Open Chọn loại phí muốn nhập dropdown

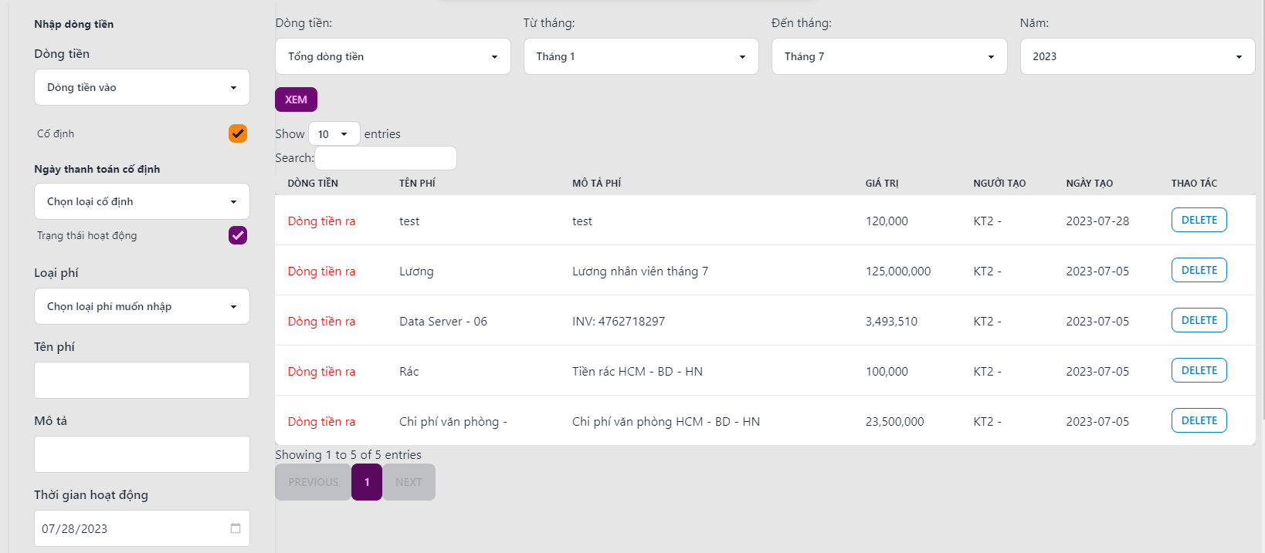(142, 306)
